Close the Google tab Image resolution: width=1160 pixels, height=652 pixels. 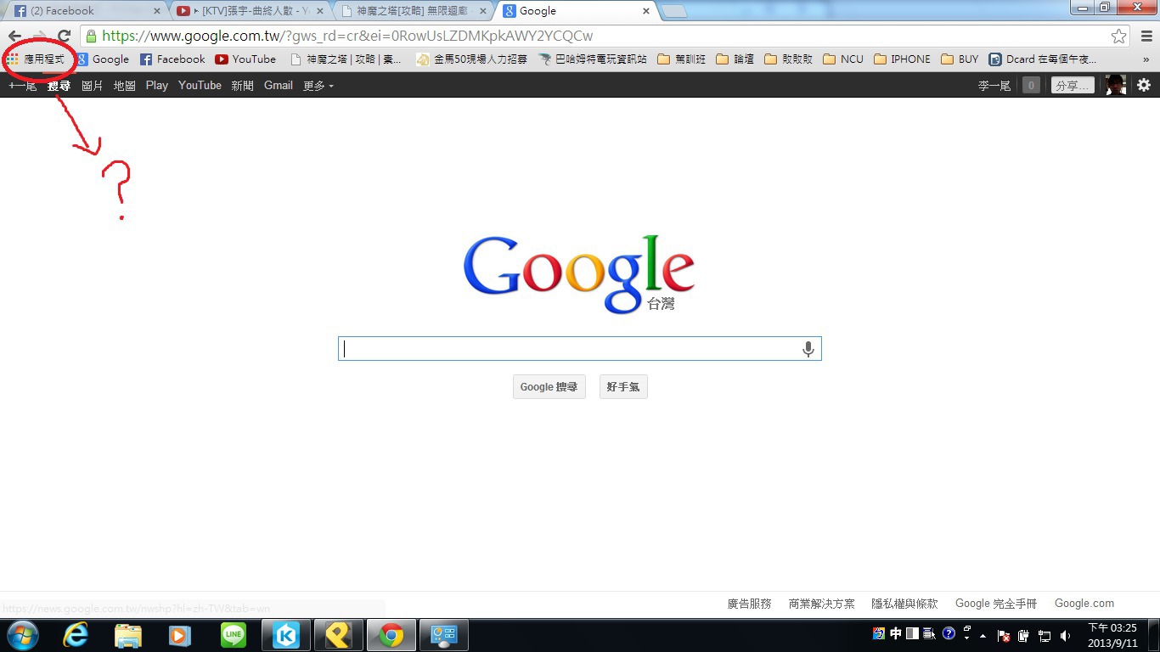point(646,12)
